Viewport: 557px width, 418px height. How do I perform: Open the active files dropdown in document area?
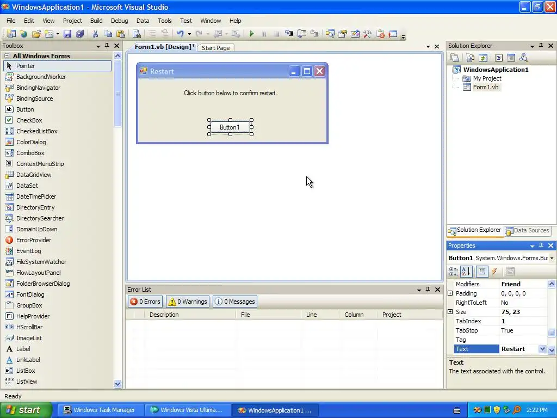428,47
